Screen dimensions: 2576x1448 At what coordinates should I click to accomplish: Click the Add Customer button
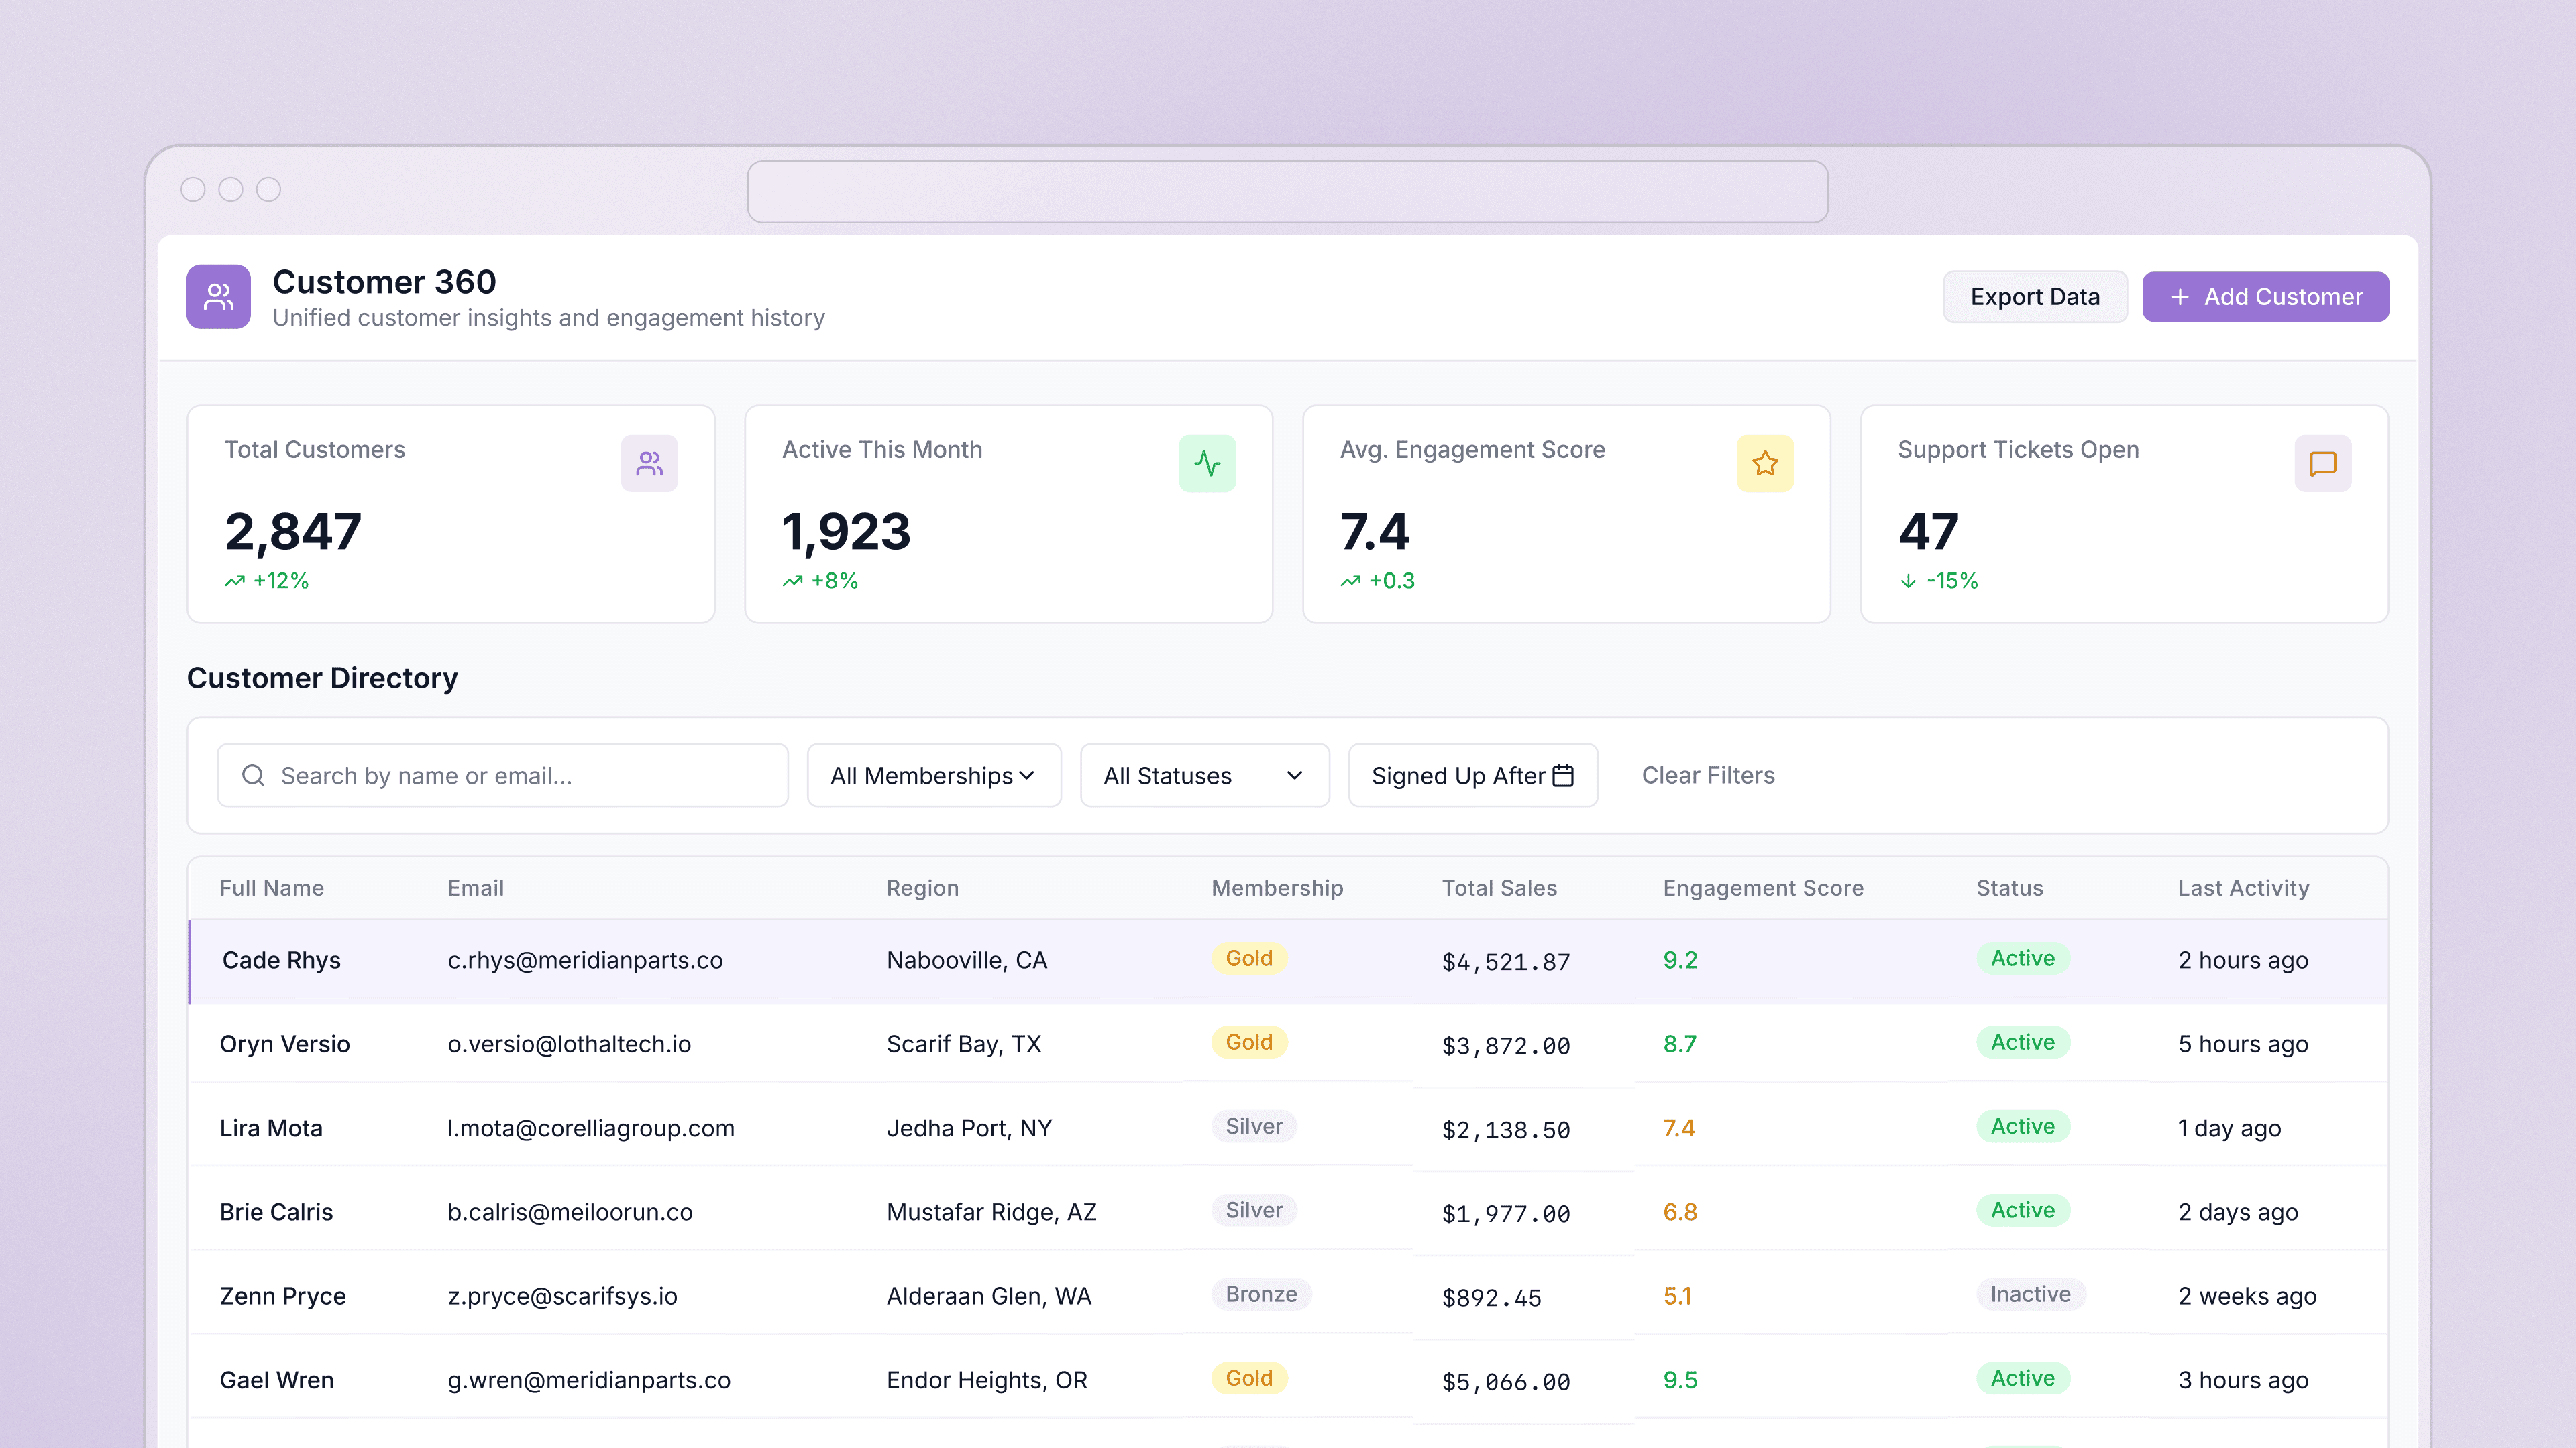[x=2265, y=297]
